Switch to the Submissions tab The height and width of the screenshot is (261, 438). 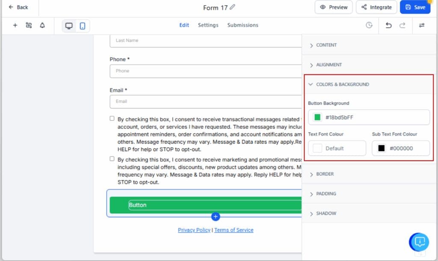tap(243, 25)
